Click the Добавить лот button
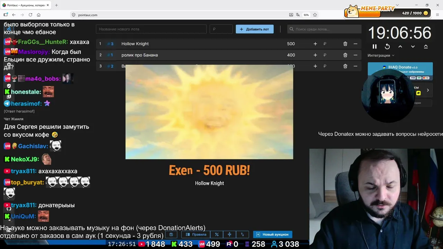The image size is (443, 249). pyautogui.click(x=254, y=29)
